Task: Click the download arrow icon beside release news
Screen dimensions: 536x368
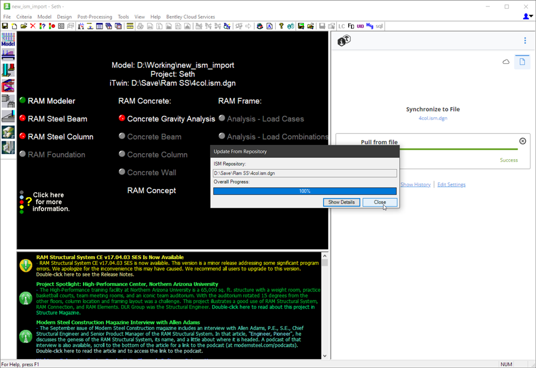Action: pos(26,265)
